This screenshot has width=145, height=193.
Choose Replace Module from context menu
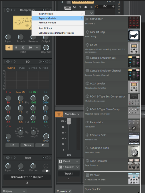coord(58,18)
